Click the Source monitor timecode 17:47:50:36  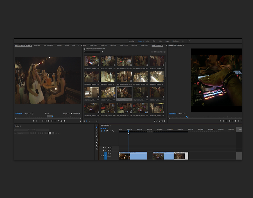coord(19,114)
